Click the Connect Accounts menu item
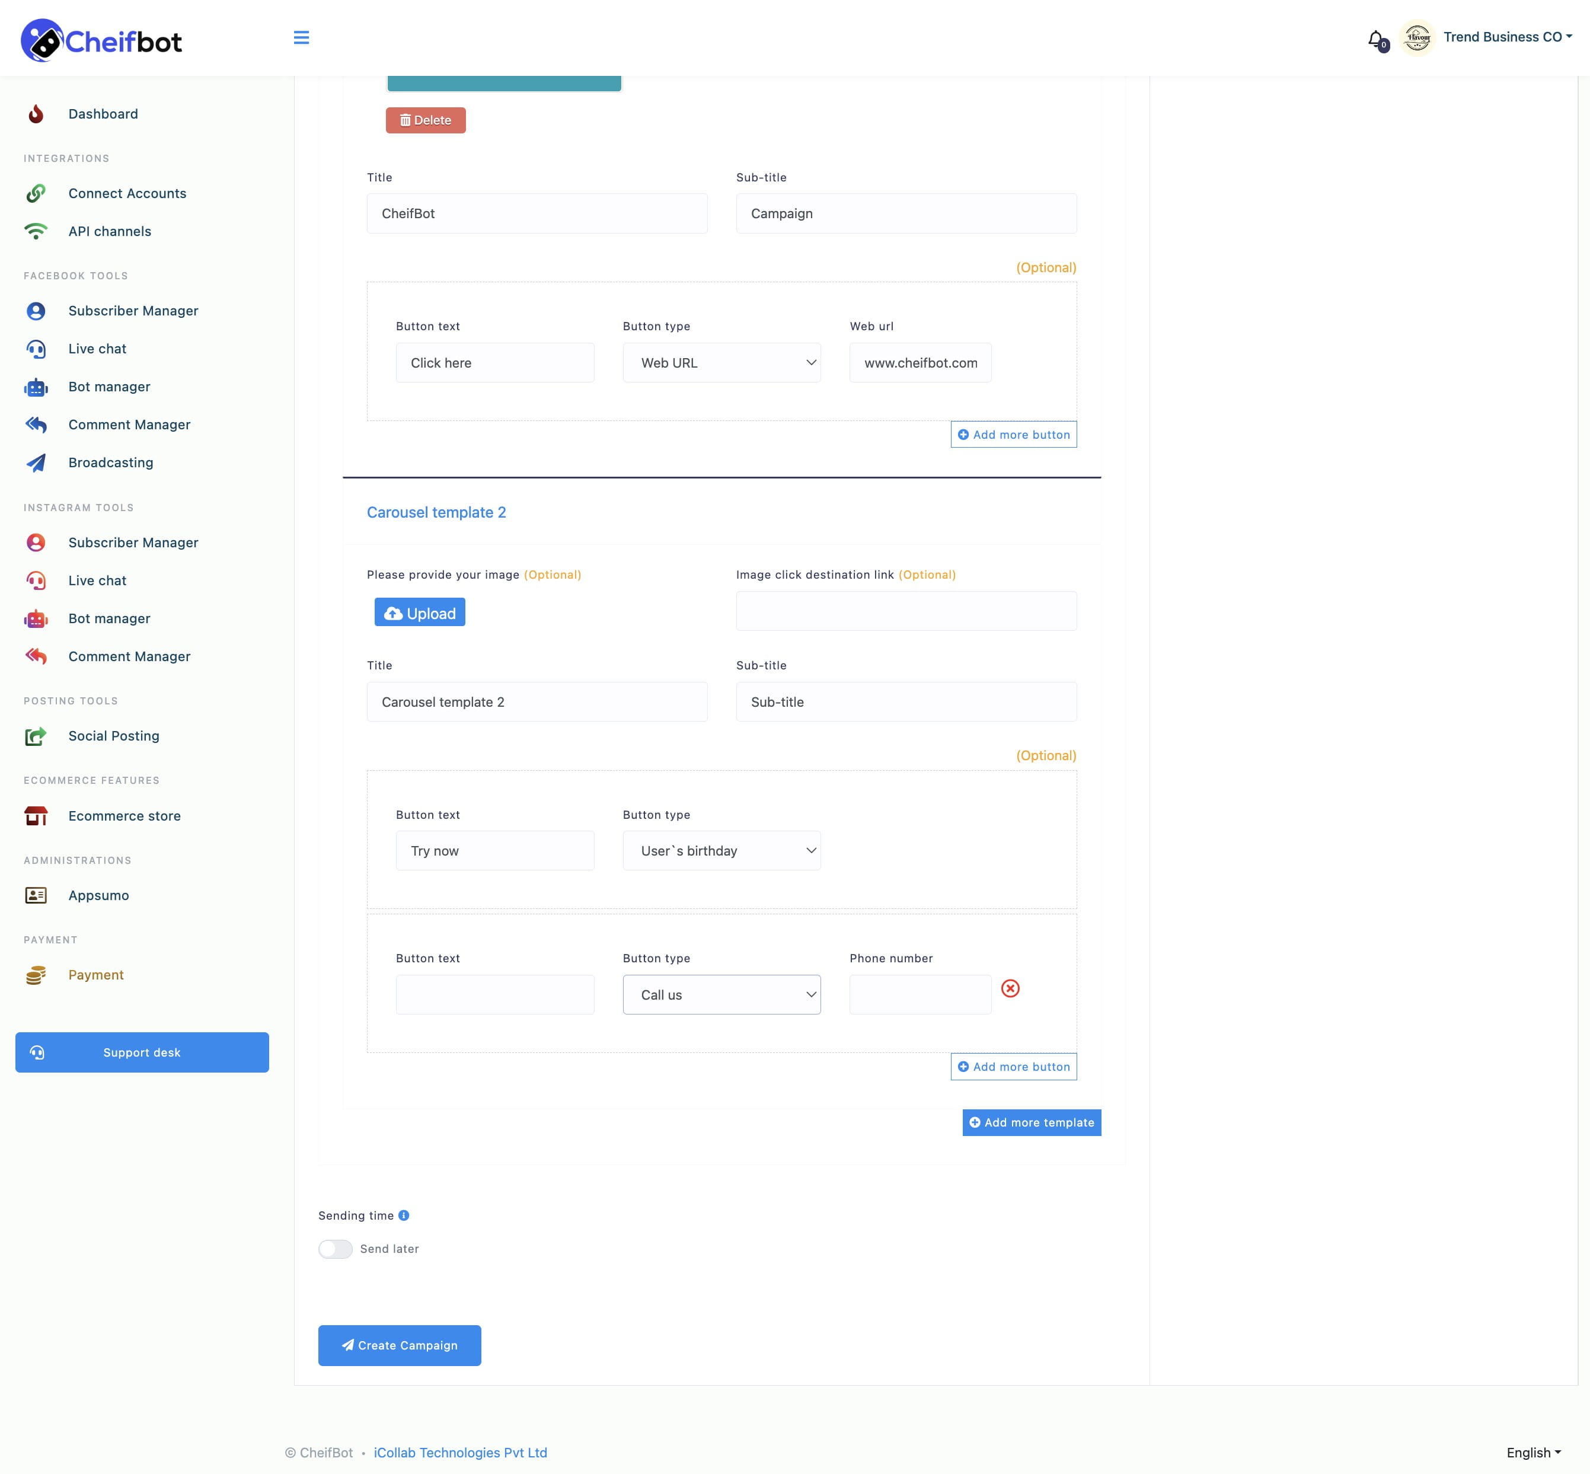Viewport: 1590px width, 1474px height. coord(127,193)
